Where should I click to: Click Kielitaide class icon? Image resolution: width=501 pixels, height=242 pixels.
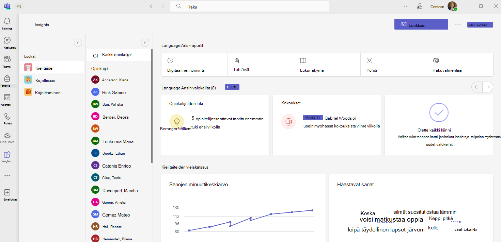pyautogui.click(x=29, y=68)
